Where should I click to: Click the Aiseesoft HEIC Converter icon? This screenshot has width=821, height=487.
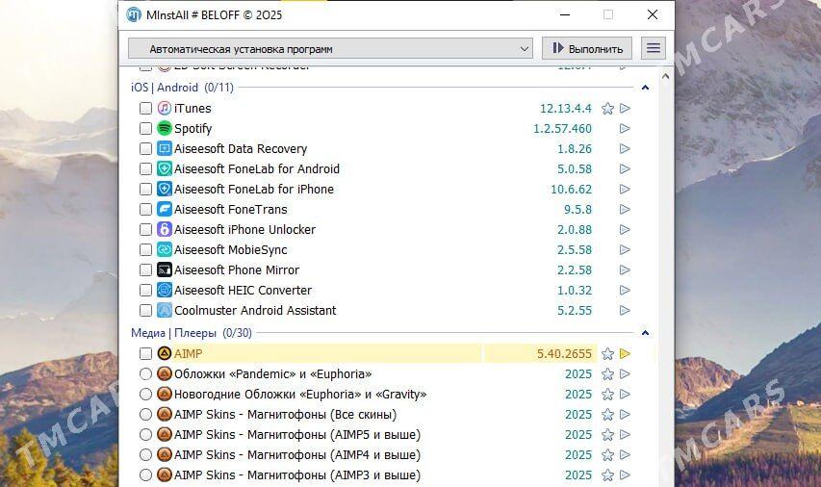tap(165, 290)
